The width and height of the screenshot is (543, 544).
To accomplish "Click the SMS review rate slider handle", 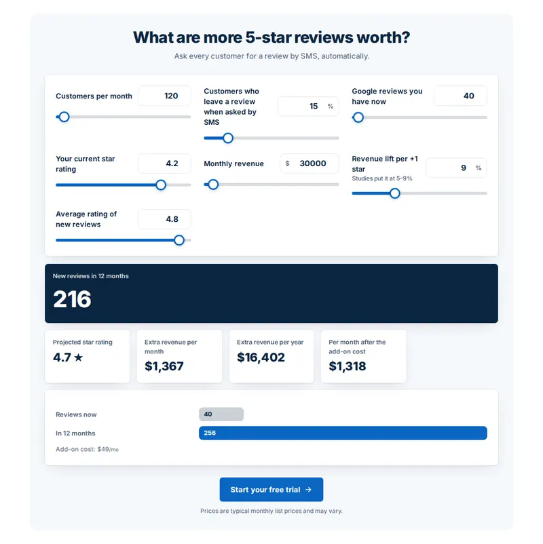I will [228, 138].
